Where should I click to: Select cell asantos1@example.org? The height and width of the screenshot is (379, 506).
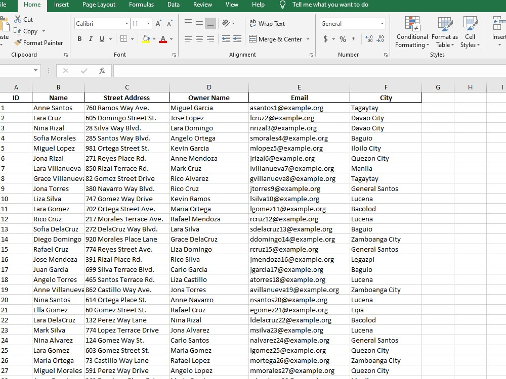click(299, 108)
